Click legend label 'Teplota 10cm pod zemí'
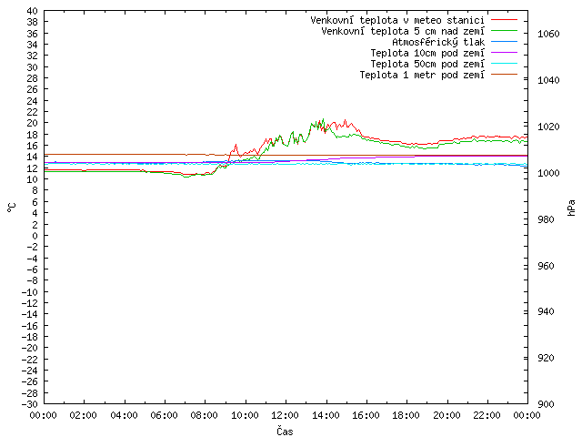The image size is (582, 437). [x=427, y=53]
